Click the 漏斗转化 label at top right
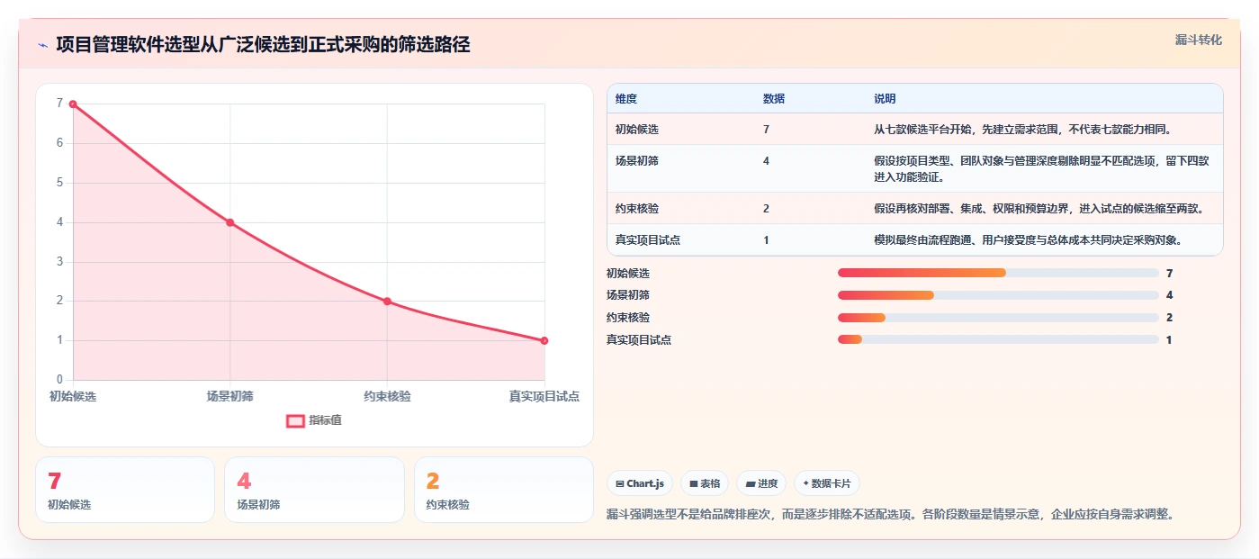 click(1198, 40)
